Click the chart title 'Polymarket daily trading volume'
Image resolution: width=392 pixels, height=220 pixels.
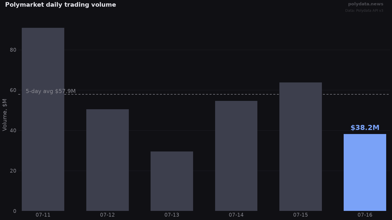click(60, 5)
